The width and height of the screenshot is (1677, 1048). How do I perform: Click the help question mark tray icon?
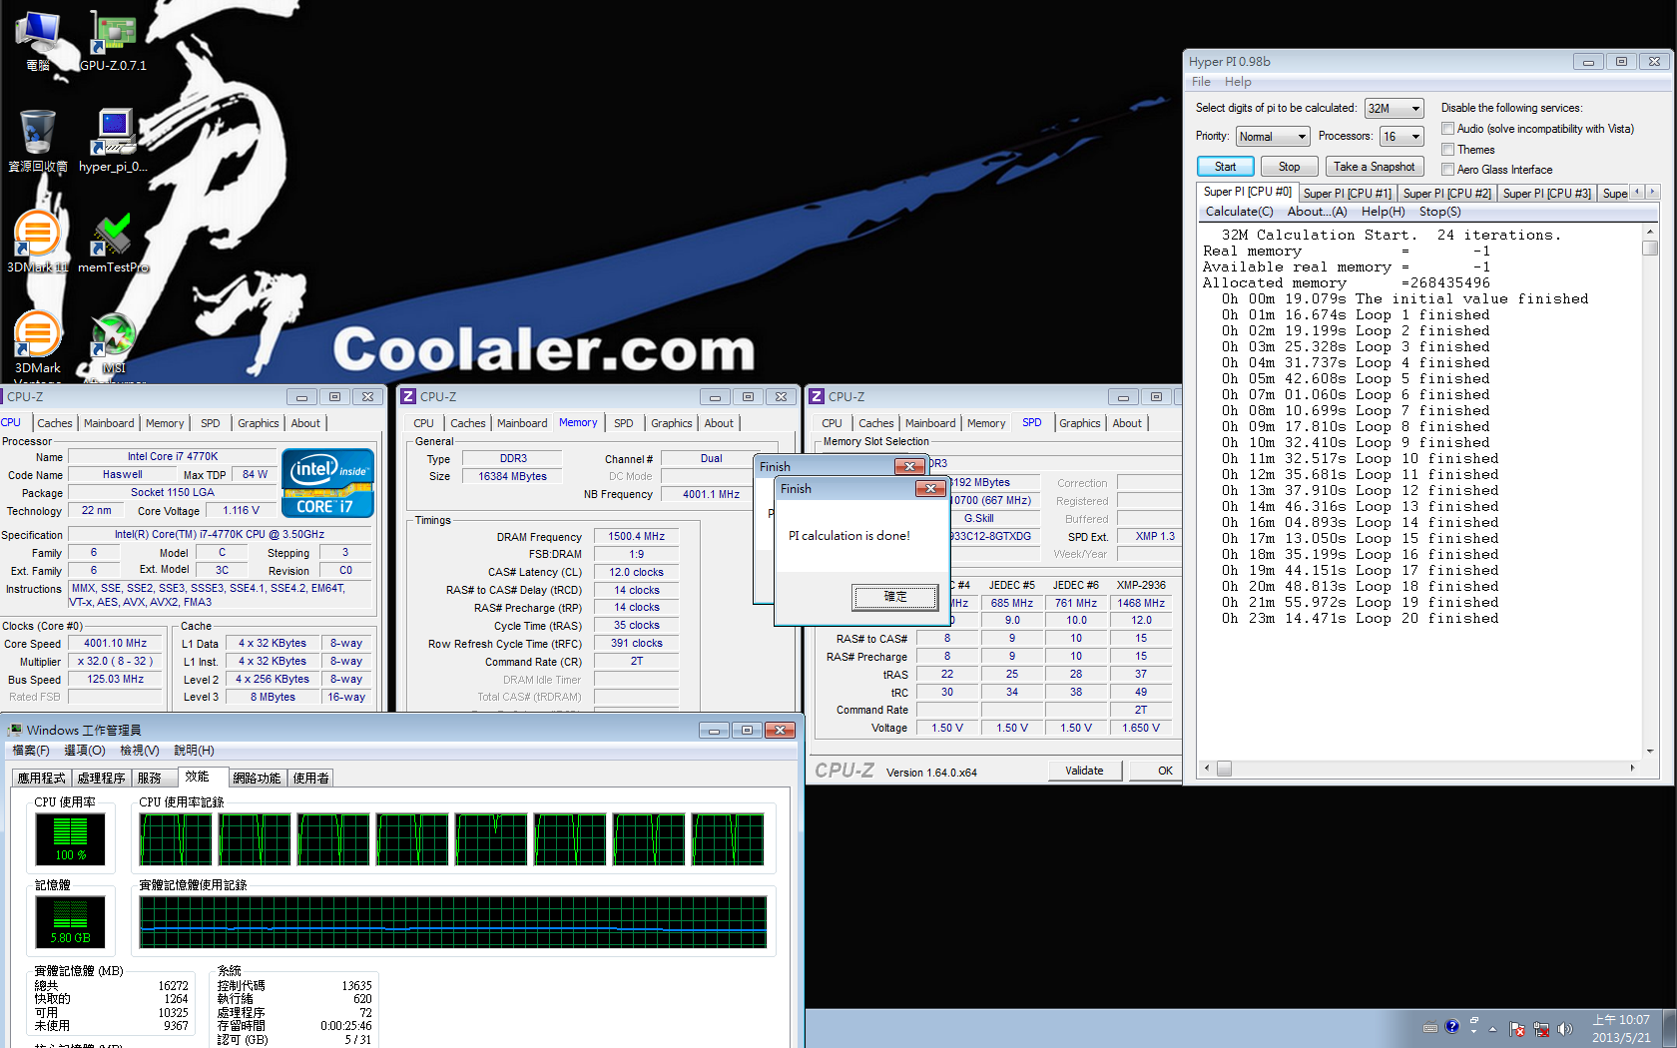[1451, 1027]
